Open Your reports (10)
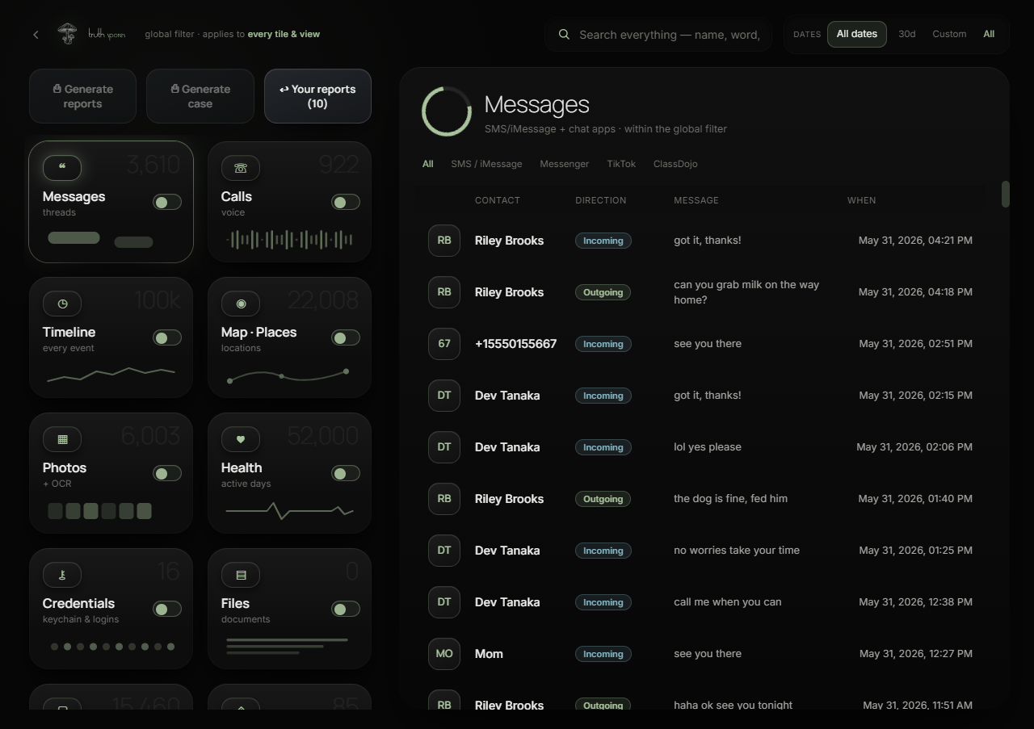Image resolution: width=1034 pixels, height=729 pixels. click(317, 96)
